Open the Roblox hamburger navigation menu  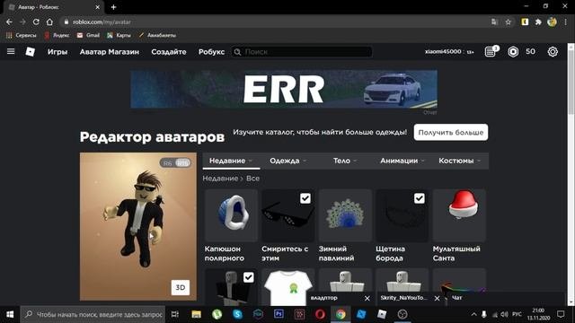click(11, 52)
